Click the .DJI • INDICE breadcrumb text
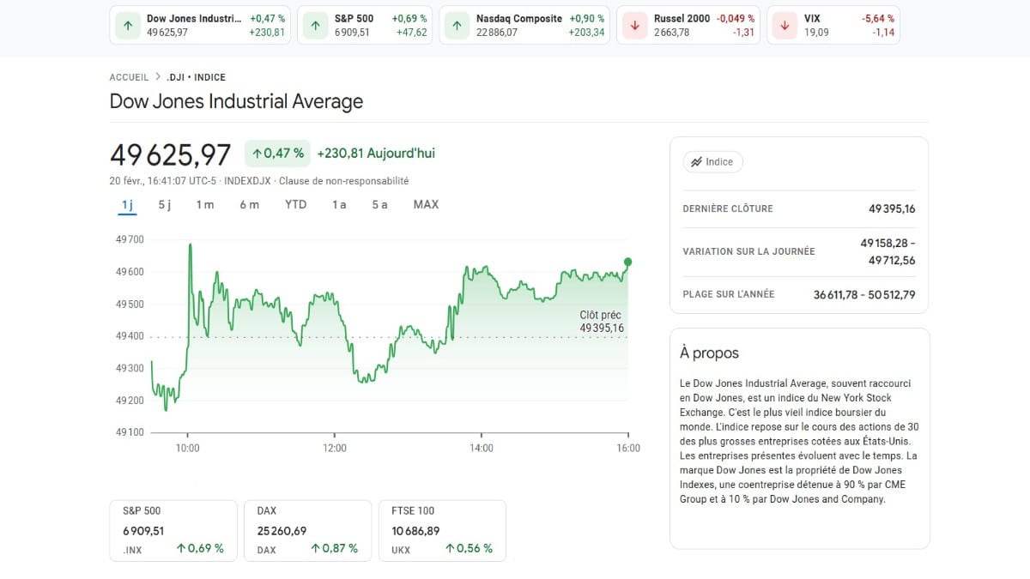This screenshot has height=579, width=1030. [196, 77]
